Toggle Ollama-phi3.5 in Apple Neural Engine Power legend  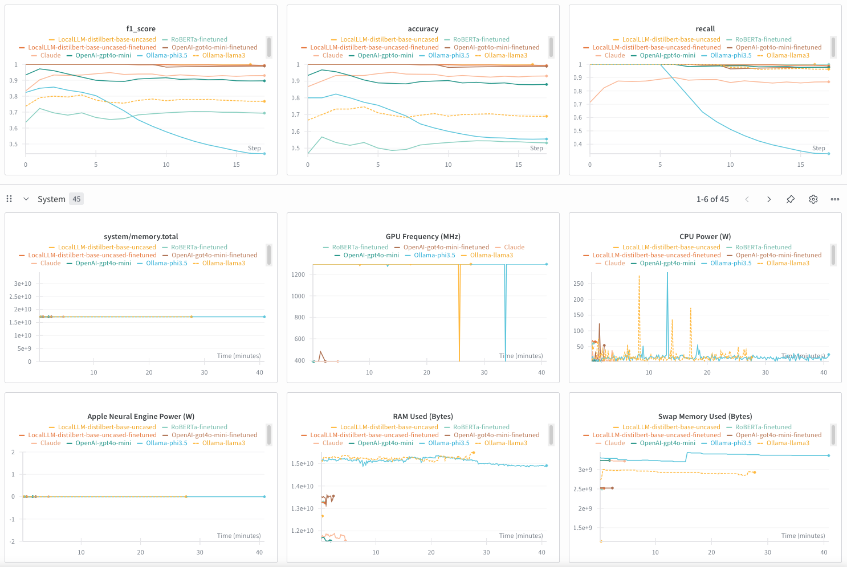coord(168,442)
